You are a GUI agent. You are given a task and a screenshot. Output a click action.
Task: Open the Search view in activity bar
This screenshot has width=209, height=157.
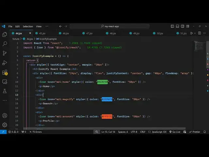[x=5, y=44]
